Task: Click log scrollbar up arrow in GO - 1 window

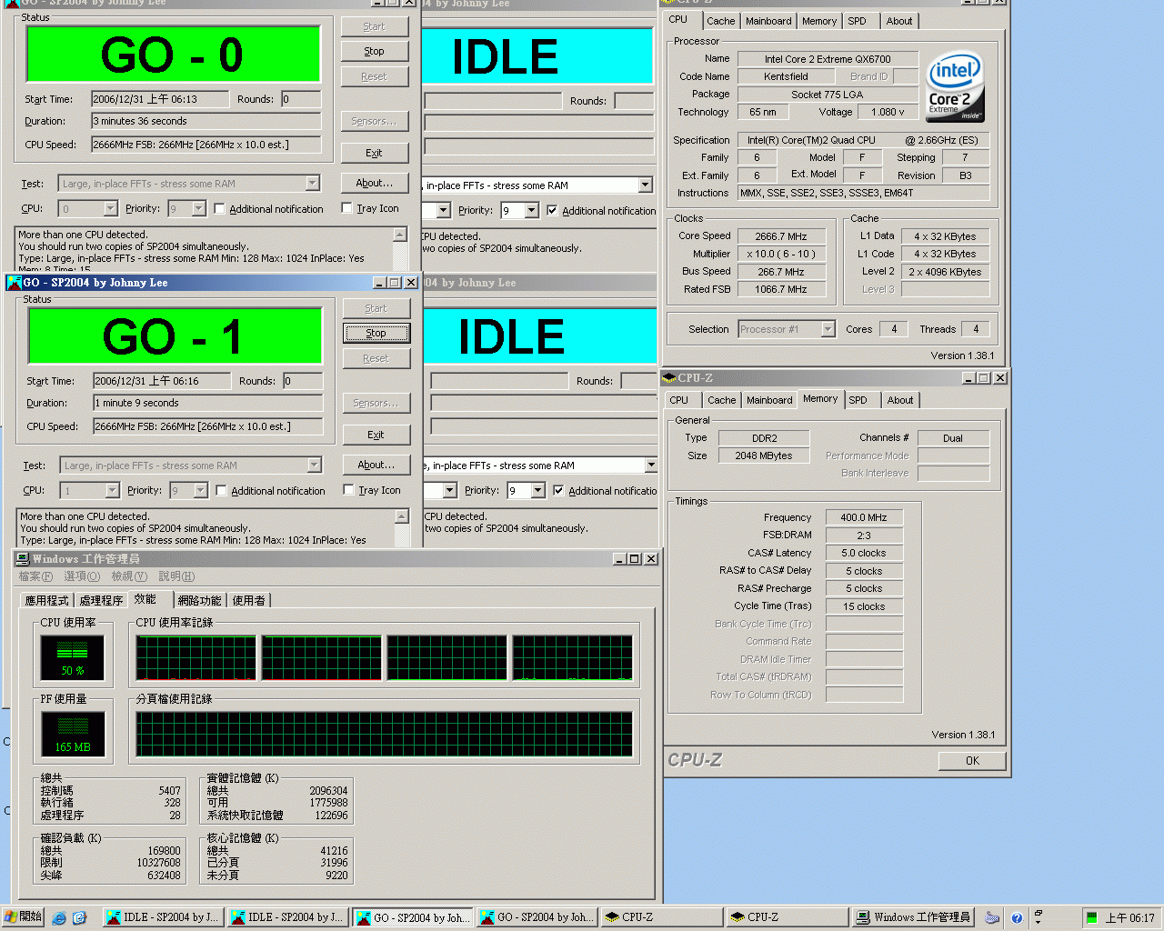Action: coord(402,516)
